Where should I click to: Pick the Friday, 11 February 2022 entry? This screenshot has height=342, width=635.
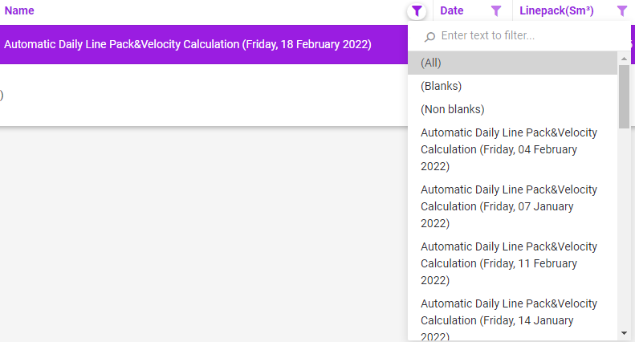pos(509,263)
